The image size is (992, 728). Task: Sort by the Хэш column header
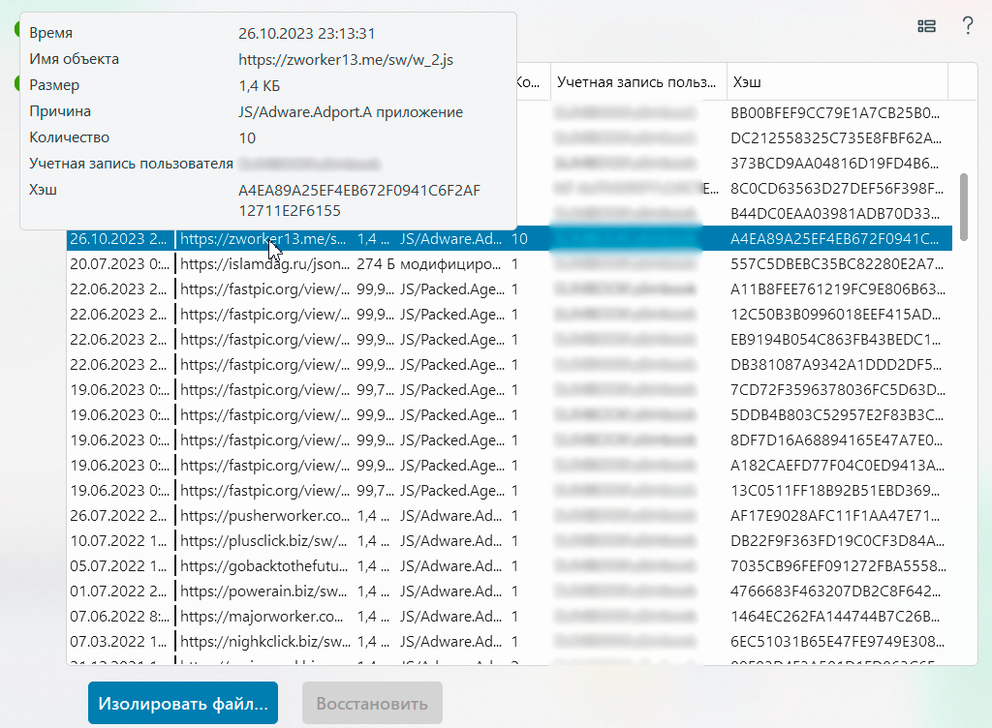(836, 82)
